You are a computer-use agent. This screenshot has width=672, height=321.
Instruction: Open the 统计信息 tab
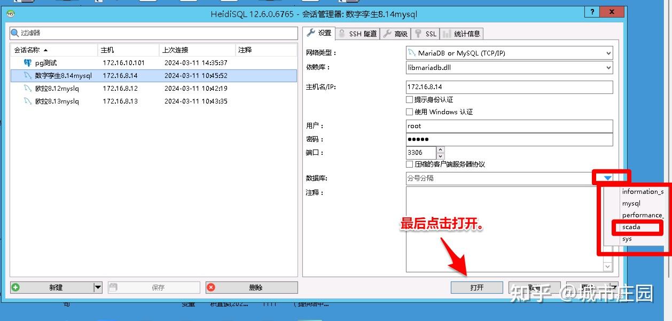click(x=463, y=33)
